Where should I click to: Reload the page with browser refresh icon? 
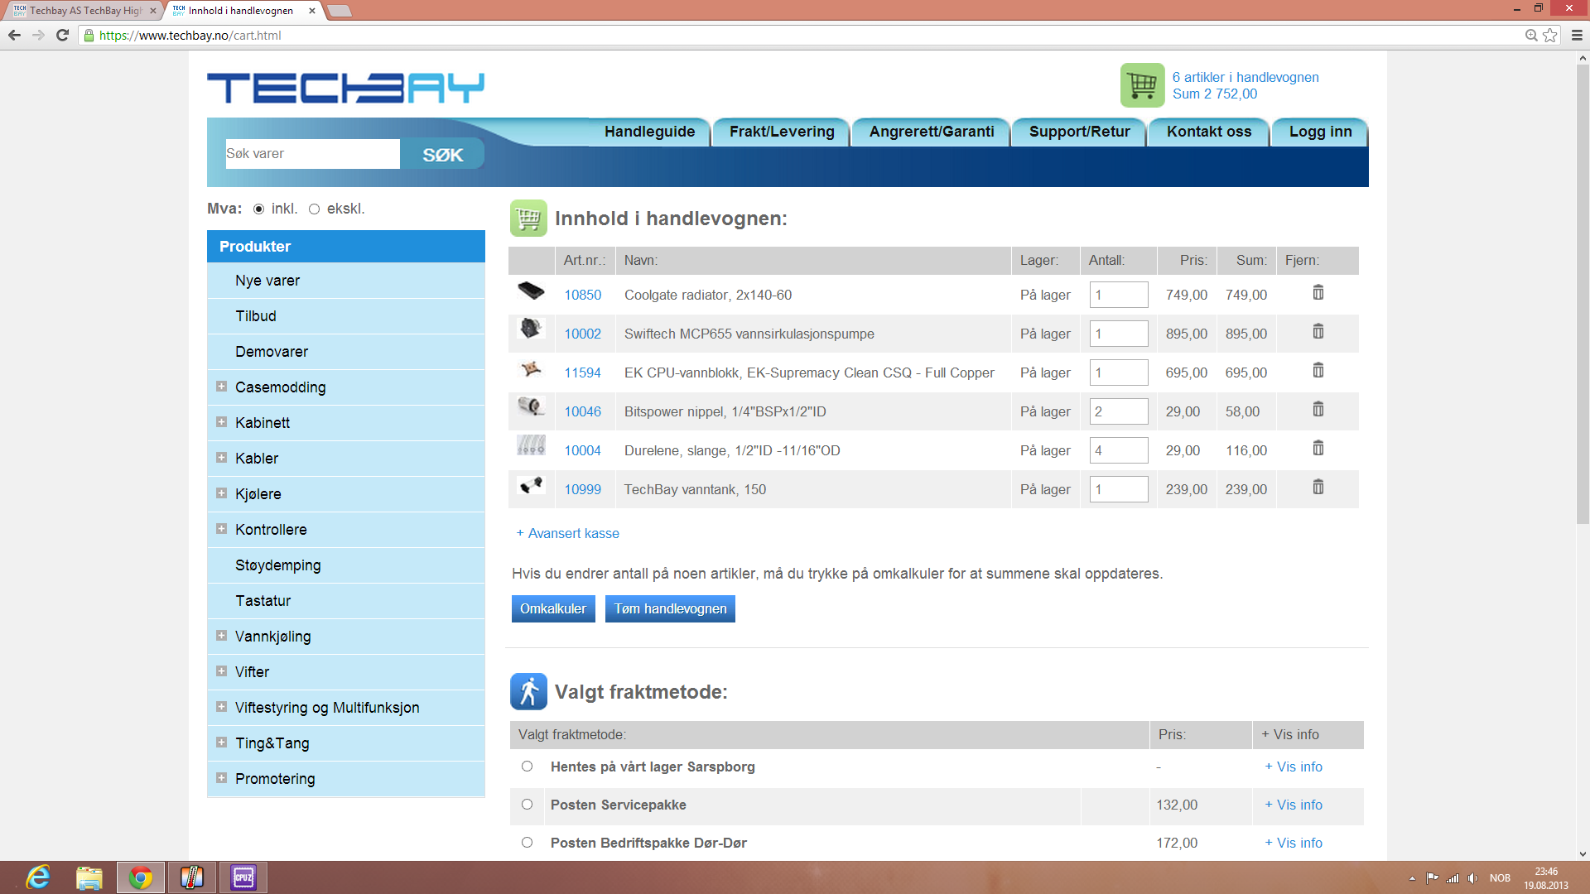click(62, 35)
